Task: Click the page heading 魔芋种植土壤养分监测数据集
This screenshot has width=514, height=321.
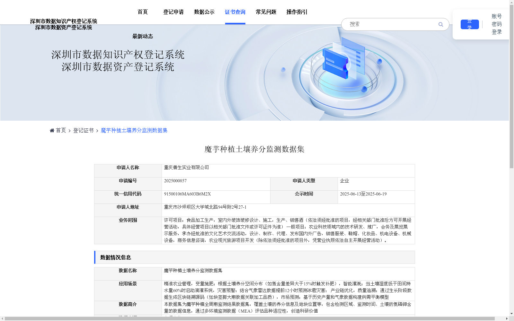Action: (254, 149)
